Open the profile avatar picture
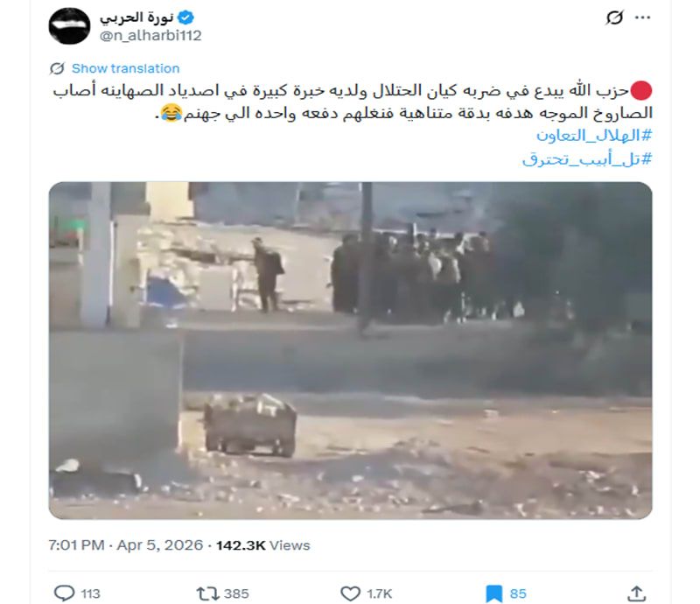The width and height of the screenshot is (700, 604). click(69, 26)
